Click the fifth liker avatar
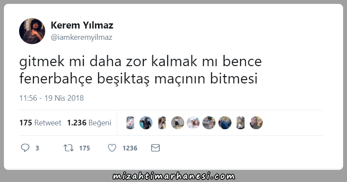Viewport: 347px width, 182px height. point(193,123)
